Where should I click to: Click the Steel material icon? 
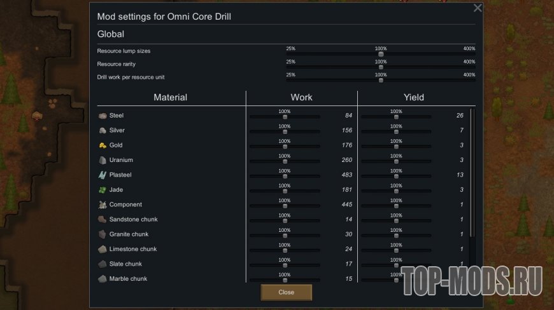102,116
